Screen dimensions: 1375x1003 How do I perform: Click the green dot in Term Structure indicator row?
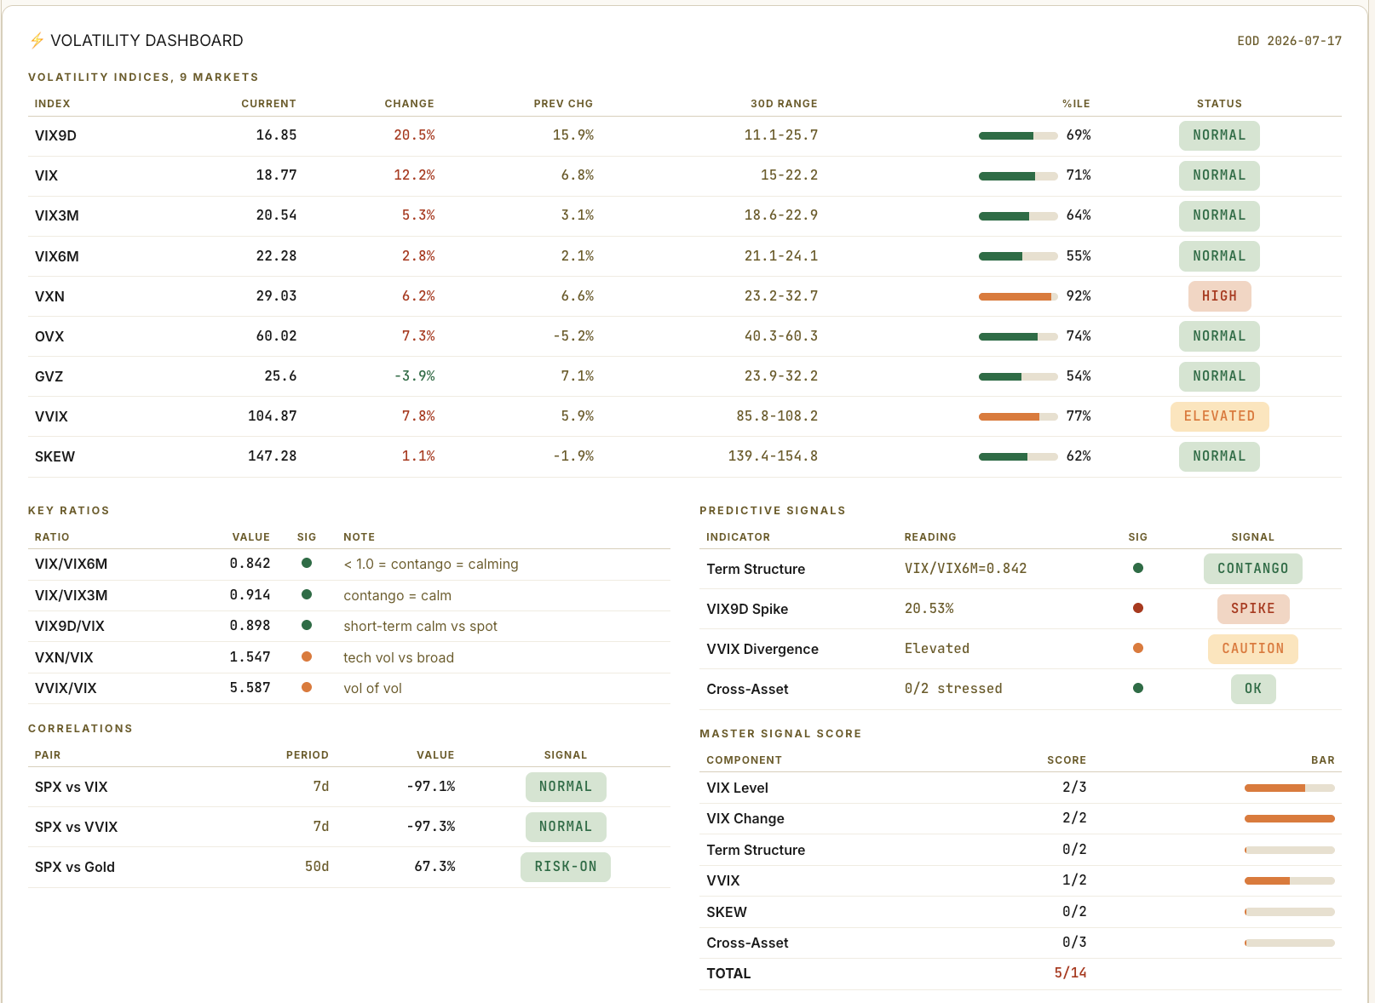pyautogui.click(x=1138, y=568)
